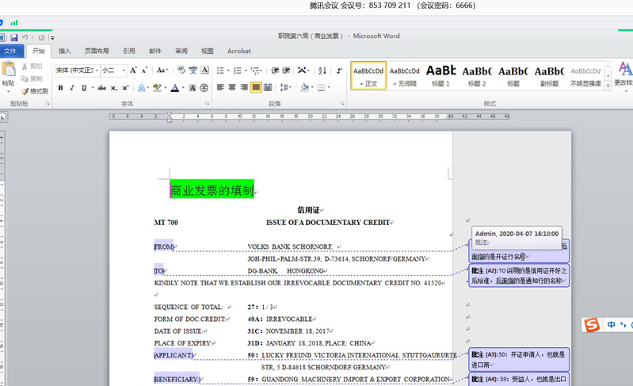Align text to center
Image resolution: width=633 pixels, height=386 pixels.
[233, 88]
